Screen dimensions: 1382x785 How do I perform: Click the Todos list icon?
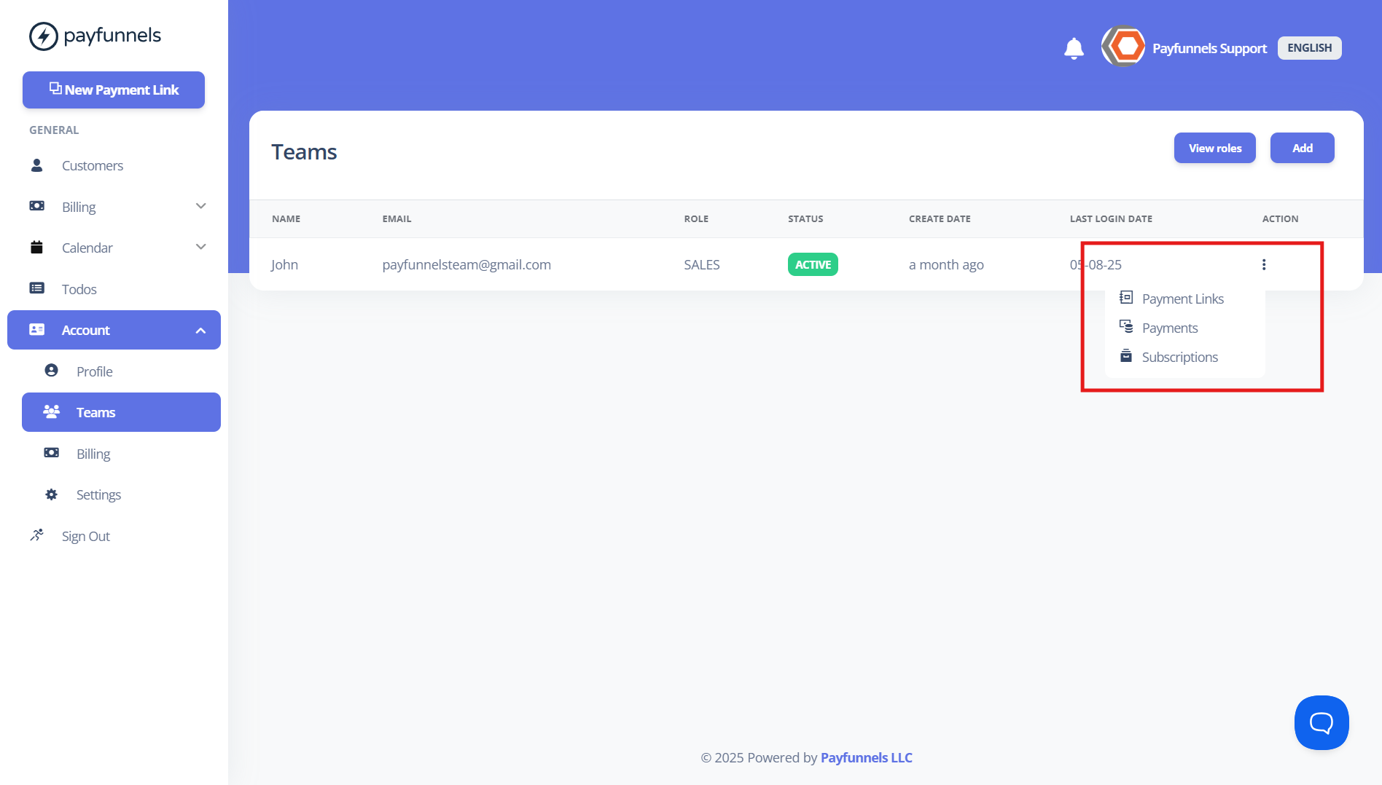tap(36, 288)
